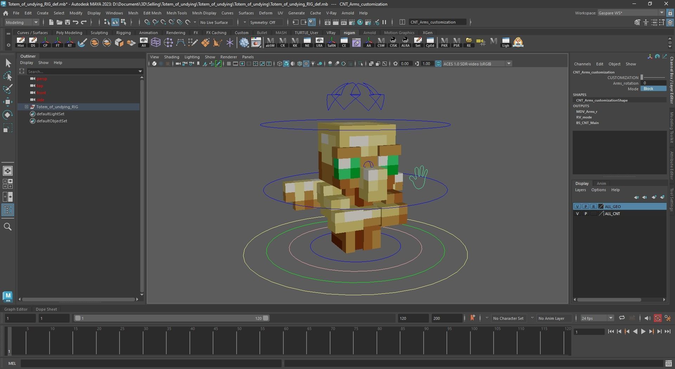Viewport: 675px width, 369px height.
Task: Toggle R display type of ALL_GEO layer
Action: (x=594, y=207)
